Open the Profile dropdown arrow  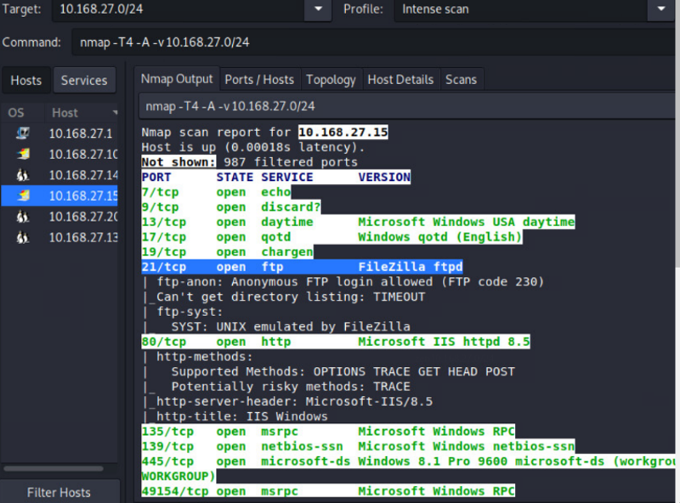(x=661, y=9)
